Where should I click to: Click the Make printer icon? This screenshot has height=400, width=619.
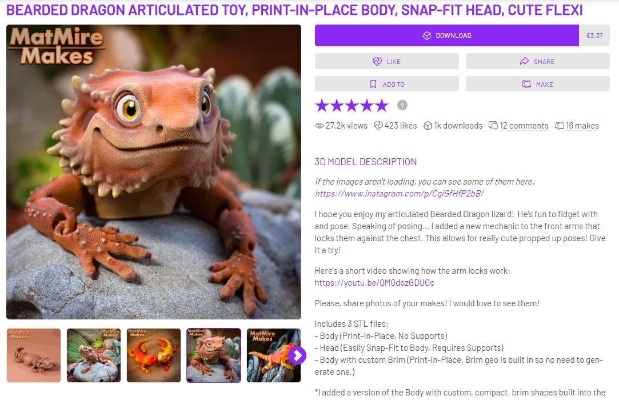[526, 84]
